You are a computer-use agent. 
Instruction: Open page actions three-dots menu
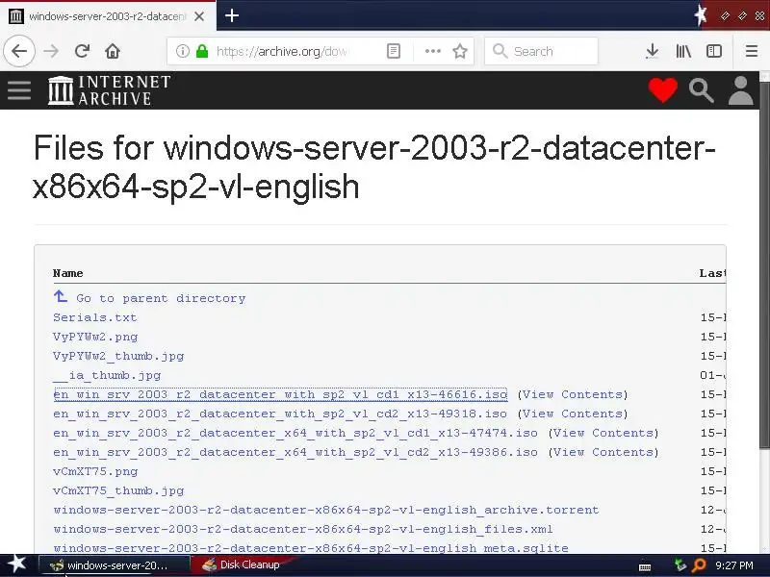click(x=432, y=51)
